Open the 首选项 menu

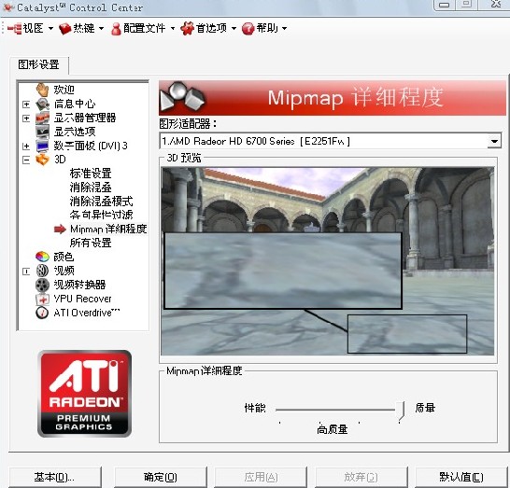tap(208, 28)
